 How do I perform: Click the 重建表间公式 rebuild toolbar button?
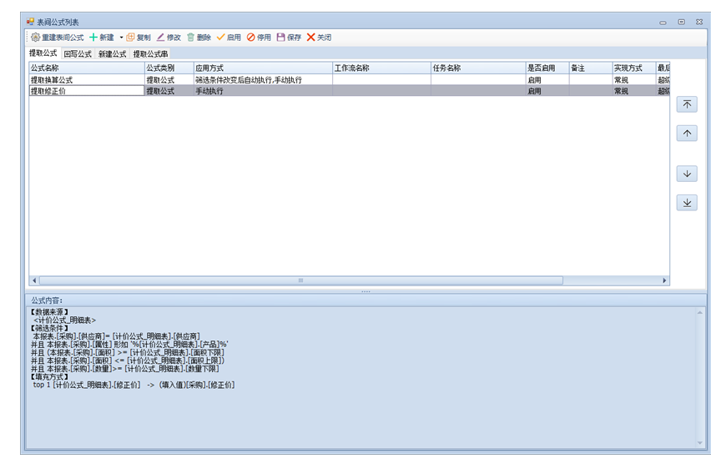click(x=58, y=38)
